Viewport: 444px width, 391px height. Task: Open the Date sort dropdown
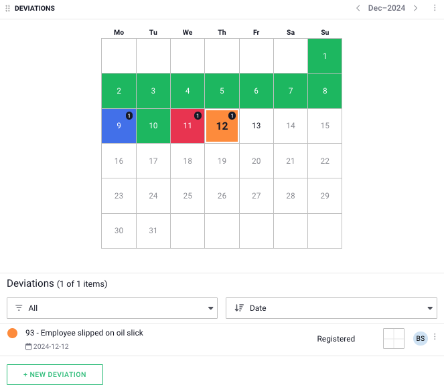pyautogui.click(x=331, y=308)
